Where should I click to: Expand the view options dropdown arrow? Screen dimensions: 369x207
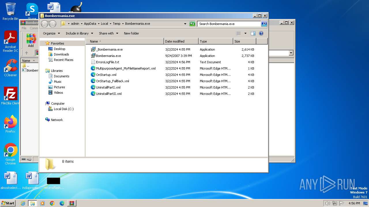click(245, 33)
